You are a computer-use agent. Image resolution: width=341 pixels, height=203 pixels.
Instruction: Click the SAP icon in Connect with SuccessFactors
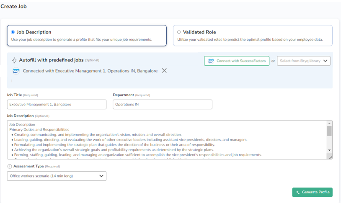tap(211, 61)
